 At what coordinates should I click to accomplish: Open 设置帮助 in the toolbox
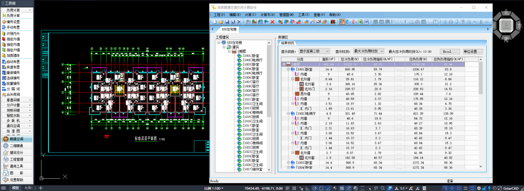click(x=17, y=180)
